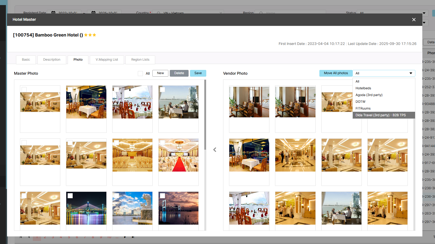Select the Master dragon statue photo
The height and width of the screenshot is (244, 435).
click(132, 208)
